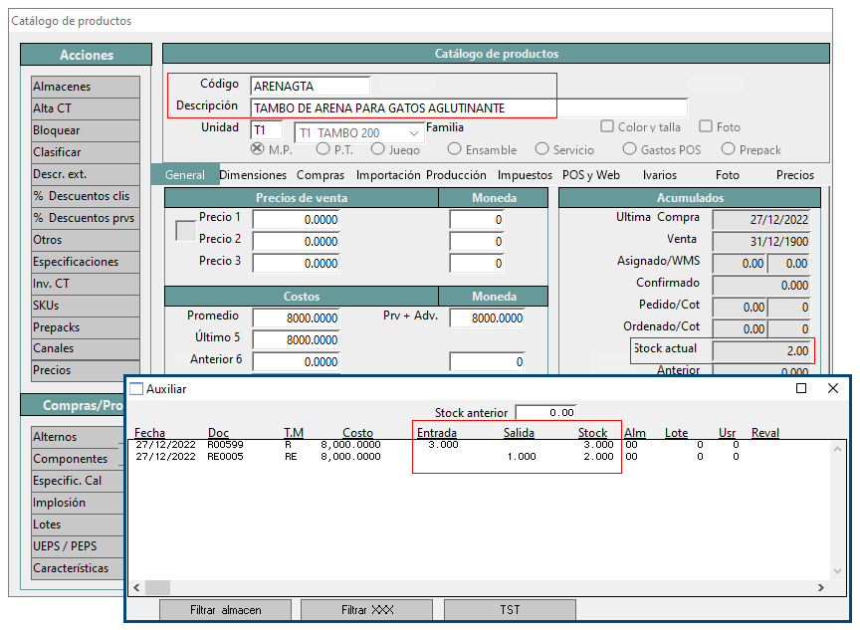Click the Alternos button
The width and height of the screenshot is (860, 630).
(x=78, y=437)
